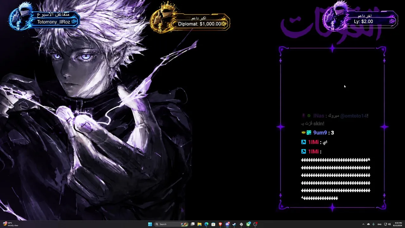This screenshot has height=228, width=405.
Task: Launch Brave browser from the taskbar
Action: tap(220, 224)
